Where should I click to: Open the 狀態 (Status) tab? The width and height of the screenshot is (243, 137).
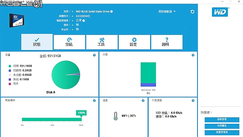click(x=37, y=42)
